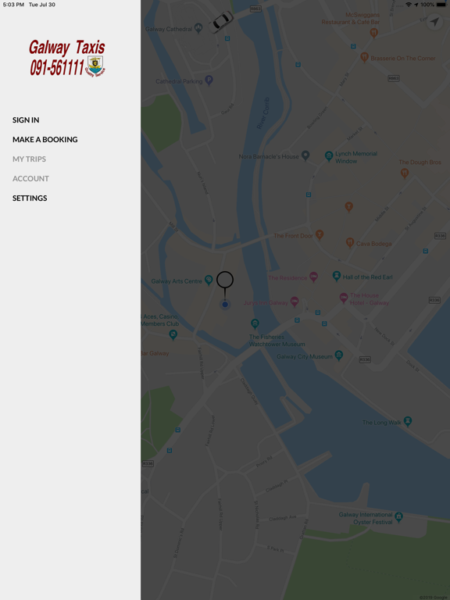Tap the location arrow button on map
The height and width of the screenshot is (600, 450).
pyautogui.click(x=434, y=22)
